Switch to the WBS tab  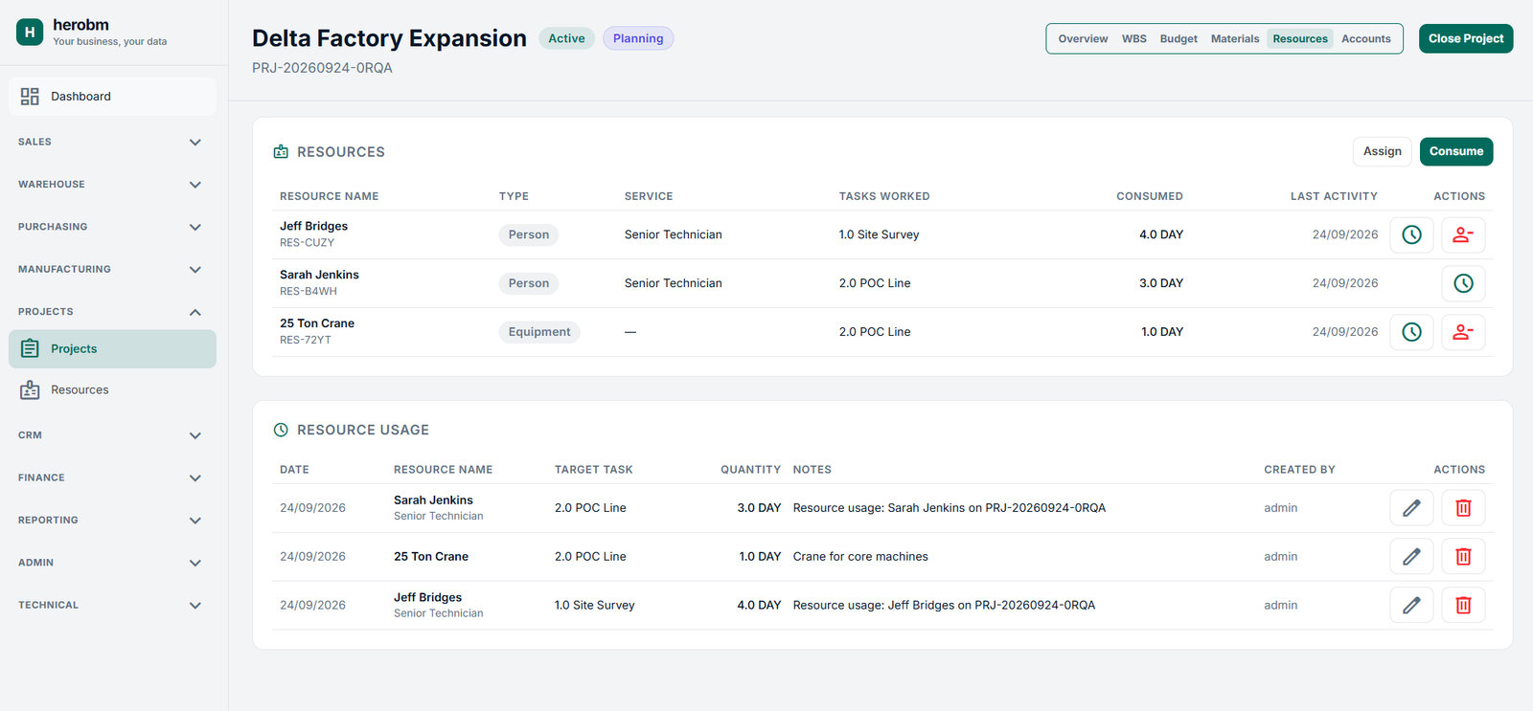pyautogui.click(x=1134, y=39)
